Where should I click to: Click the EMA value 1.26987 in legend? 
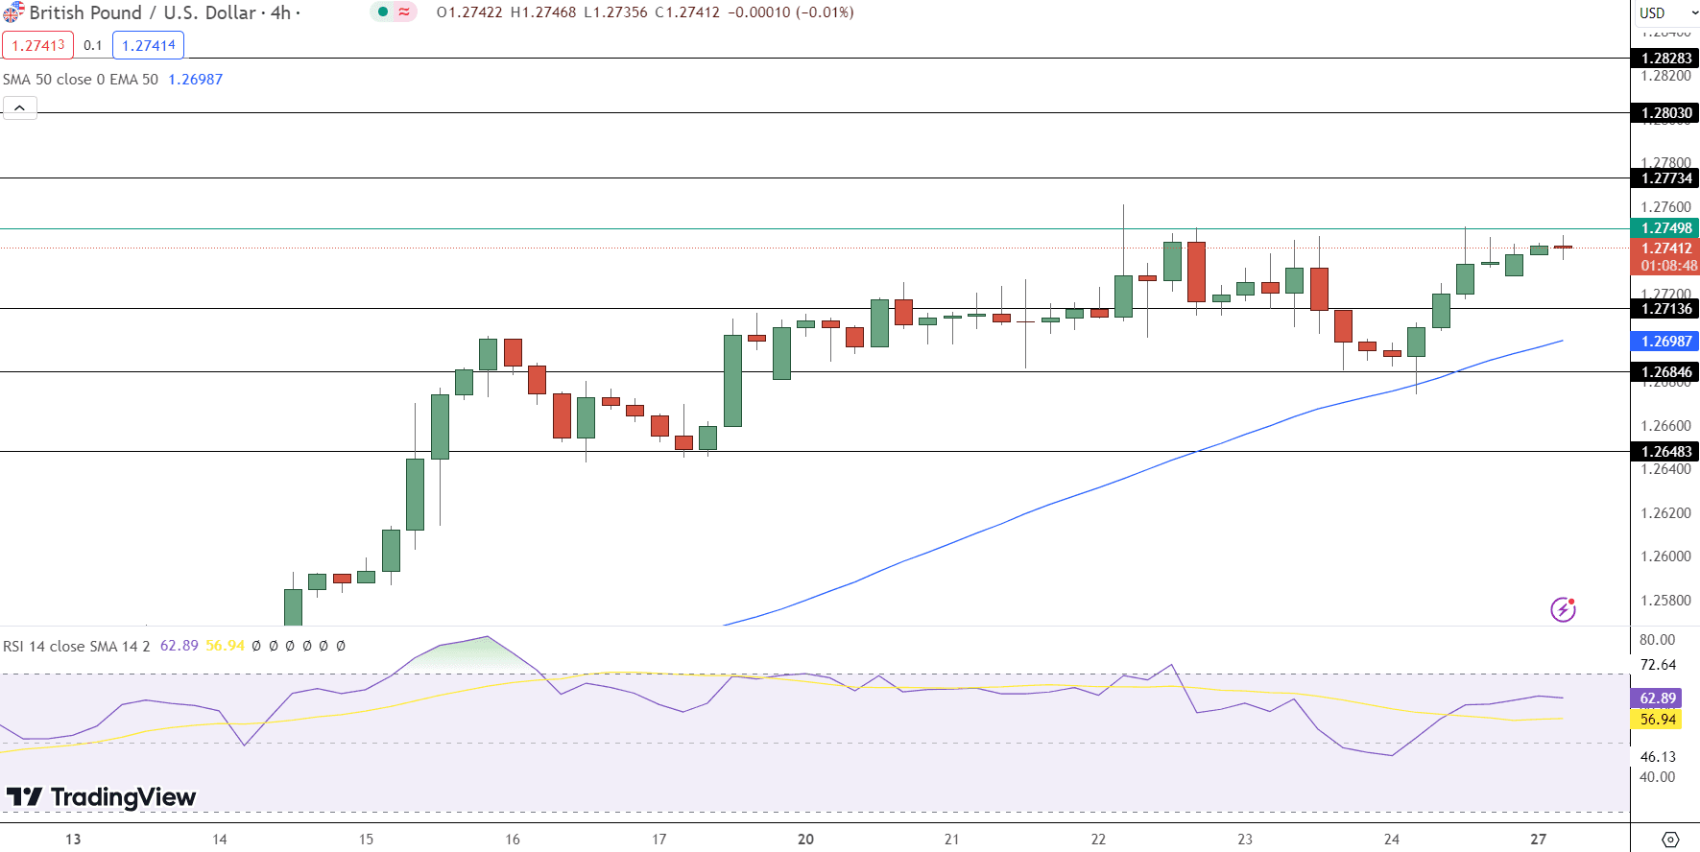(196, 80)
